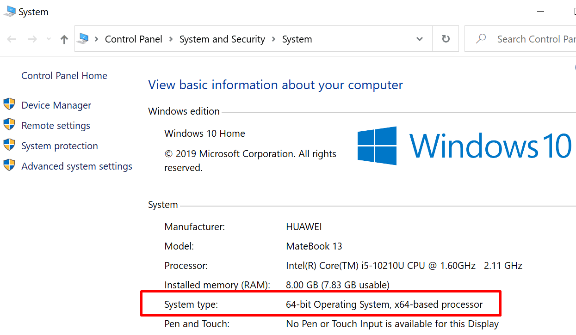The width and height of the screenshot is (576, 335).
Task: Expand chevron after System and Security
Action: 274,39
